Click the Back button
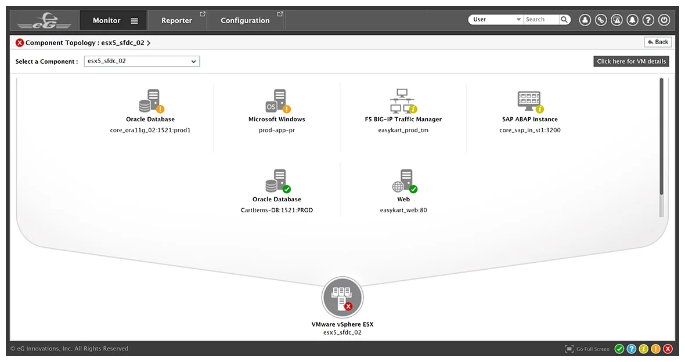The height and width of the screenshot is (362, 685). coord(658,42)
